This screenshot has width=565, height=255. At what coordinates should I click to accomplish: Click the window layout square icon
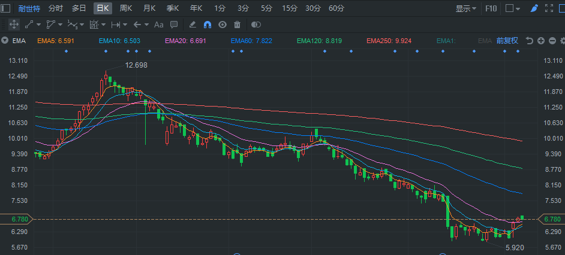pyautogui.click(x=509, y=8)
